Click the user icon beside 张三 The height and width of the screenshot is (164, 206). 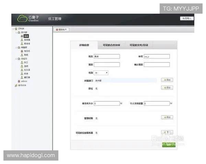click(22, 63)
